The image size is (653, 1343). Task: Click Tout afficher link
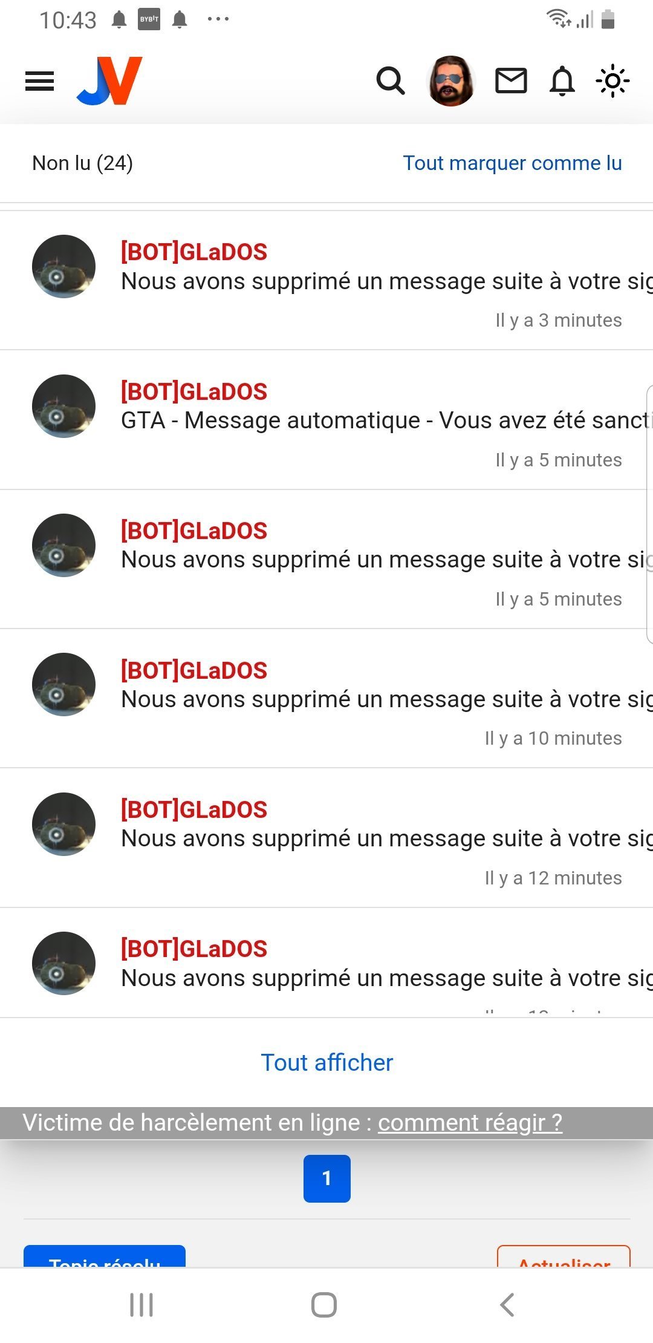click(326, 1063)
